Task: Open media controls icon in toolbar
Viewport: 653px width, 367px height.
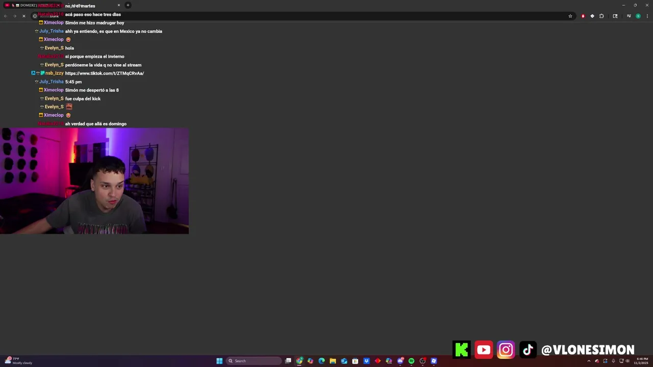Action: 629,16
